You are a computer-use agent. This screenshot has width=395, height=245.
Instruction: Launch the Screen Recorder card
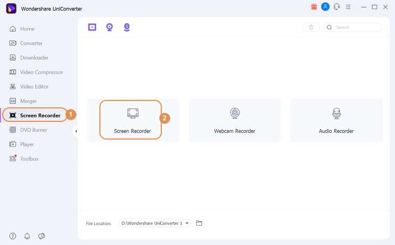click(133, 120)
